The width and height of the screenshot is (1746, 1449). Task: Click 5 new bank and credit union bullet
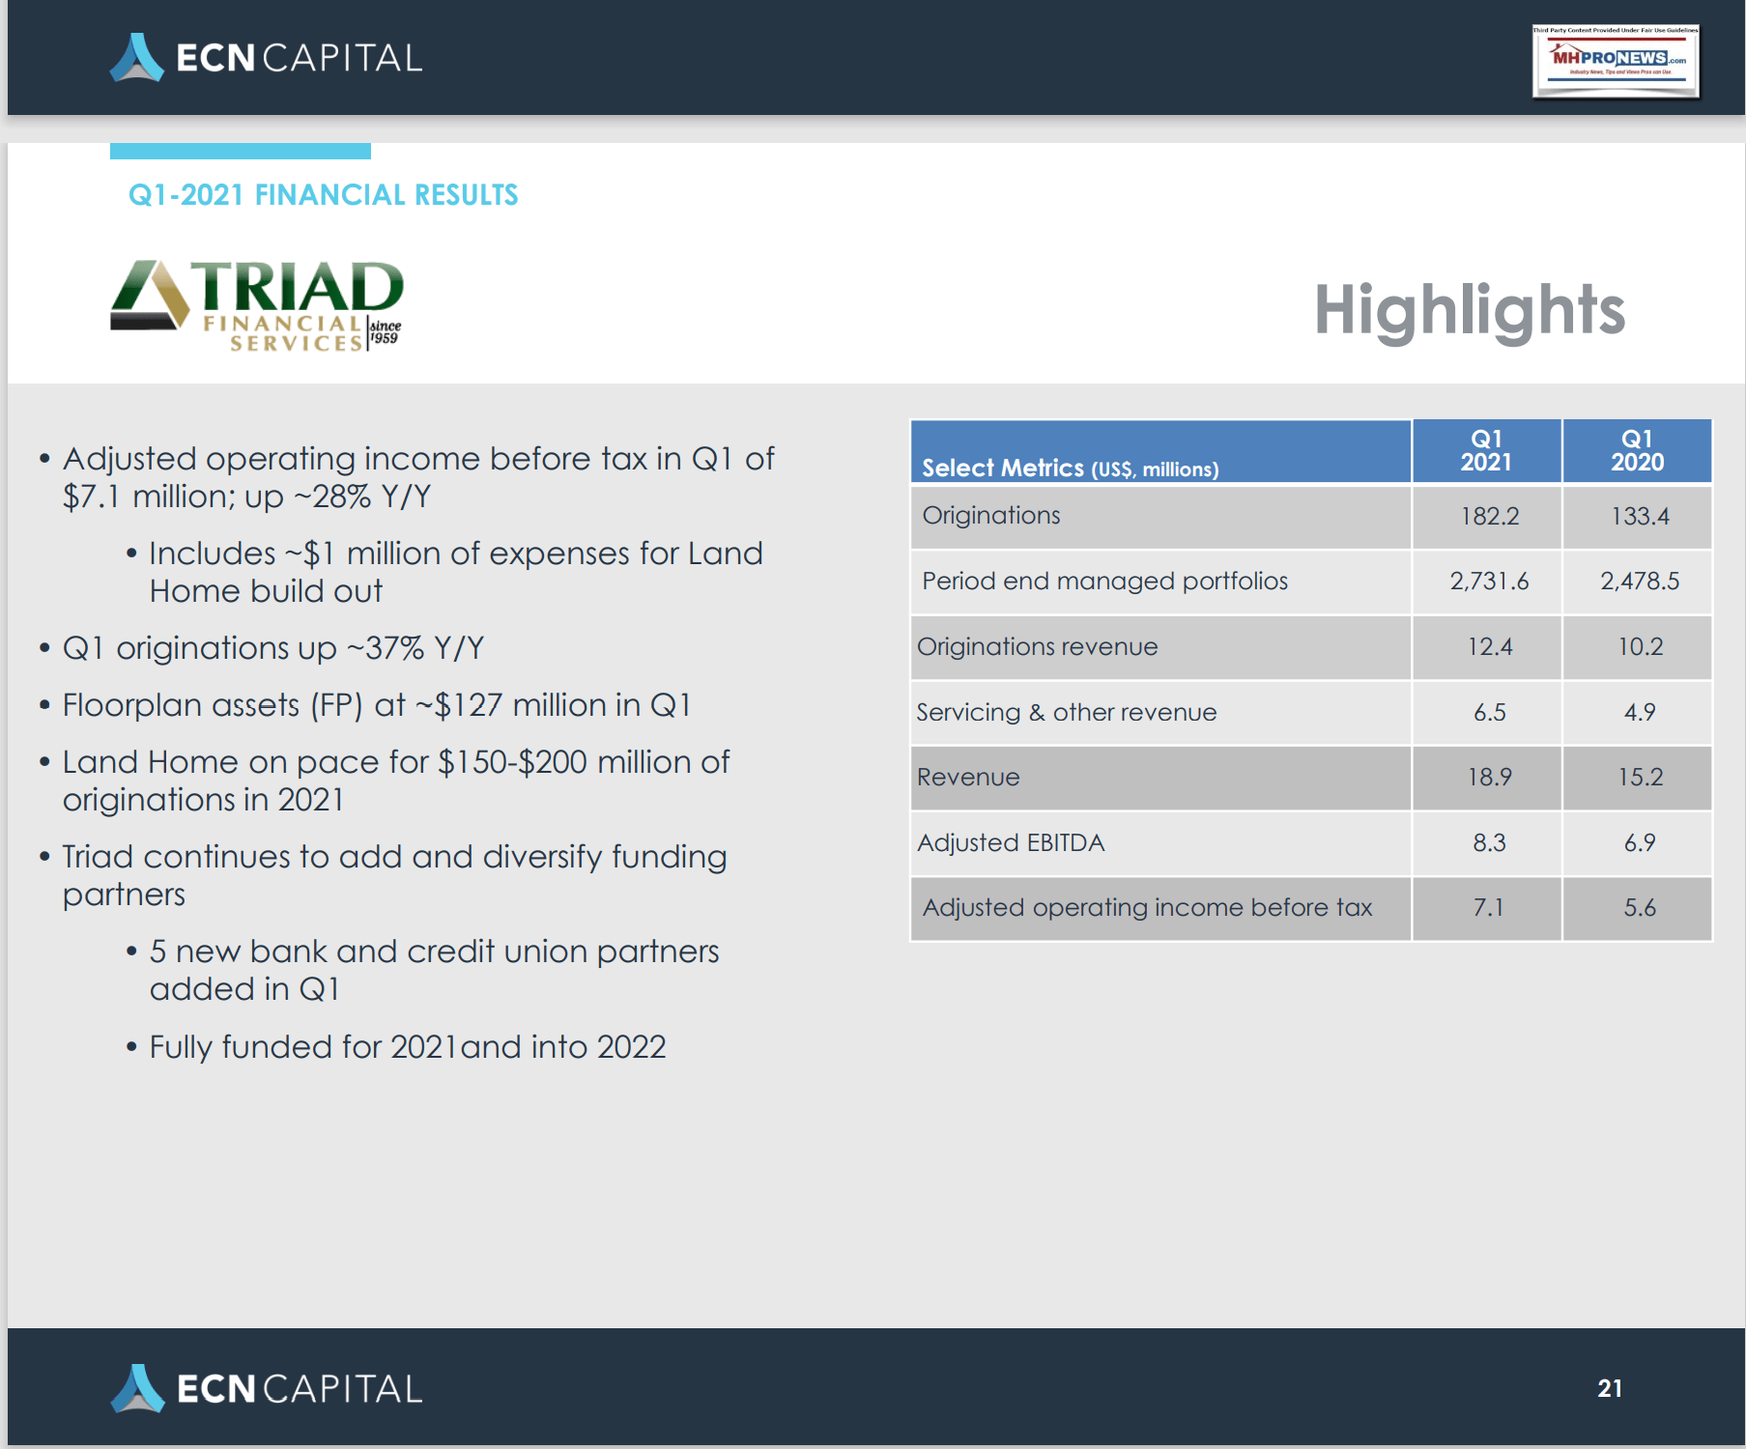434,970
